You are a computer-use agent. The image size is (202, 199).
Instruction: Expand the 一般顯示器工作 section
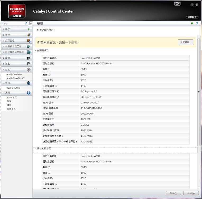tap(4, 46)
